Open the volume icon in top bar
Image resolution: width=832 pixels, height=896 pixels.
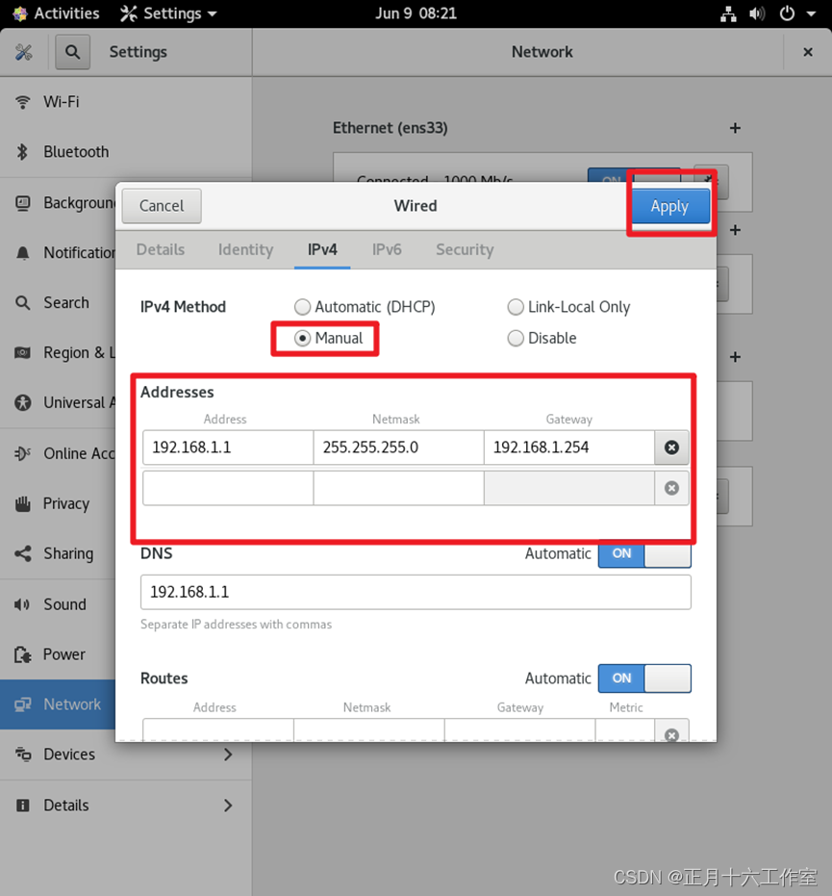[757, 13]
